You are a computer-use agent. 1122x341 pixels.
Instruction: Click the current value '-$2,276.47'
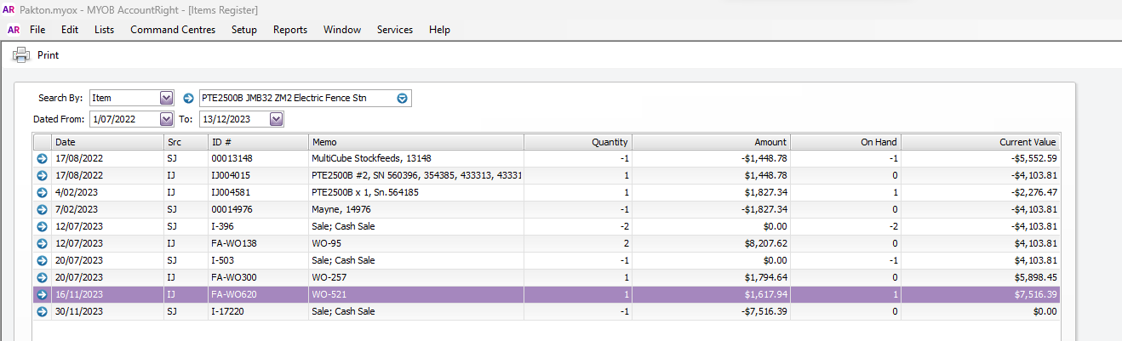pyautogui.click(x=1033, y=192)
